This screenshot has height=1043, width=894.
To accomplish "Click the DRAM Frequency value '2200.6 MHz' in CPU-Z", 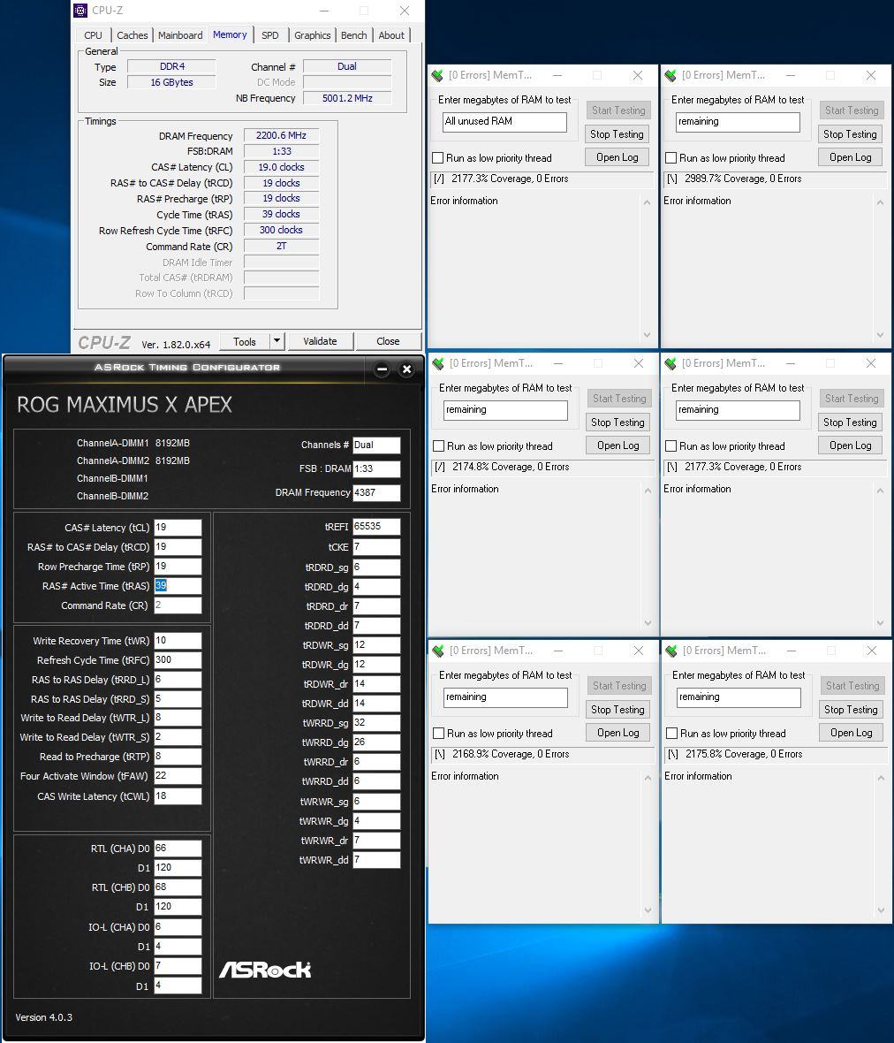I will click(281, 136).
